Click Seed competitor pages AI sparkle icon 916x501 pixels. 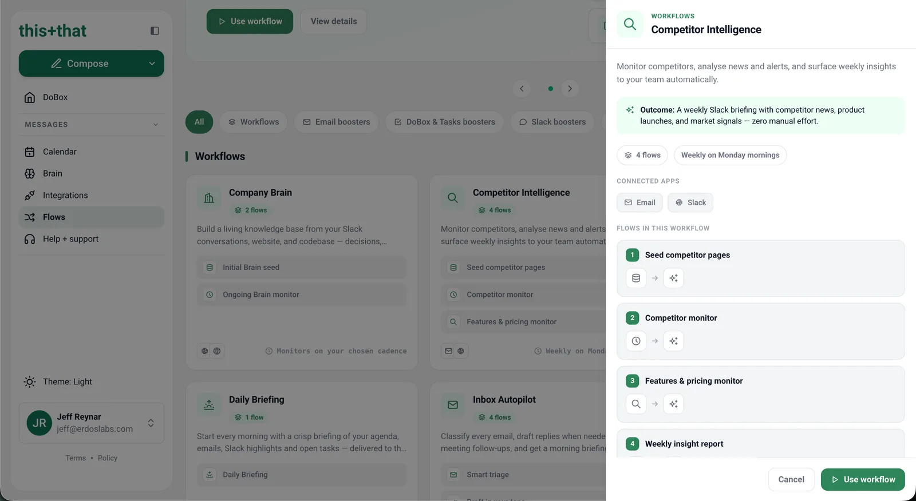[673, 278]
